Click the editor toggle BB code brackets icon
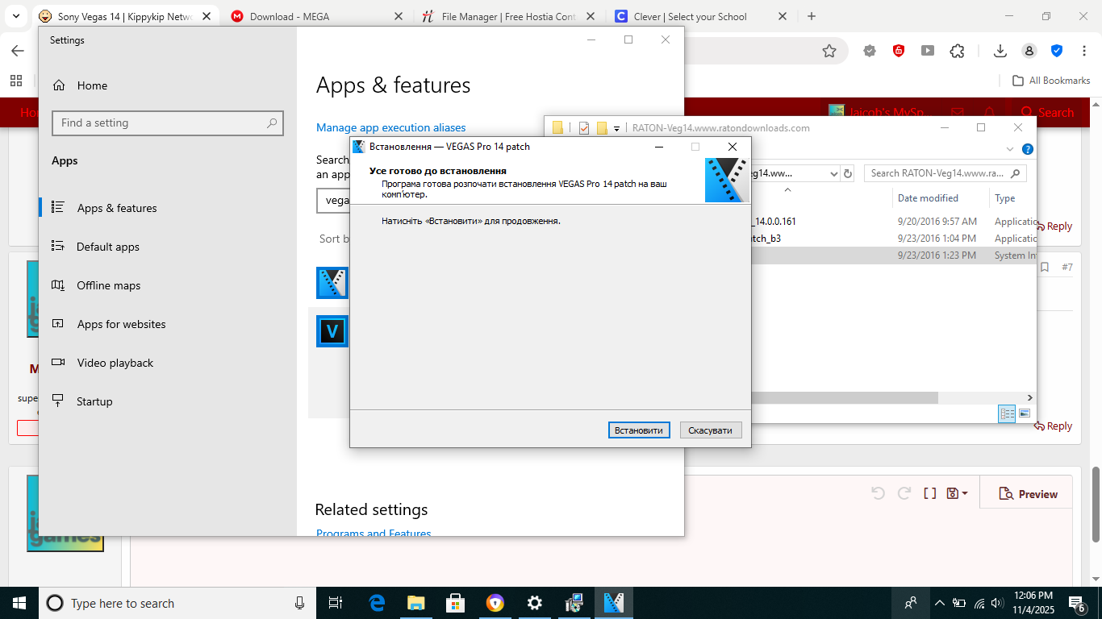 [929, 493]
